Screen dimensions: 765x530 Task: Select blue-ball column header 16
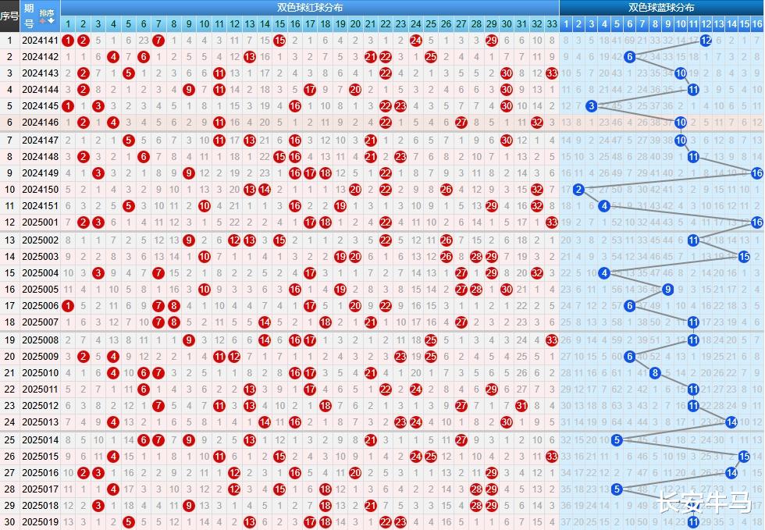[x=756, y=24]
